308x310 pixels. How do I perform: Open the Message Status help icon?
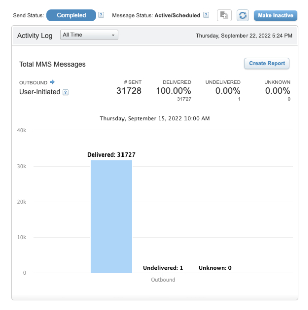click(x=206, y=16)
